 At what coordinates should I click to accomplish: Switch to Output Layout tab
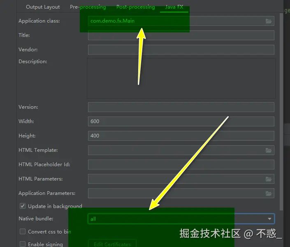43,7
